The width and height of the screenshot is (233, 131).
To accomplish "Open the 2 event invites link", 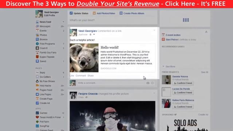I will [173, 35].
